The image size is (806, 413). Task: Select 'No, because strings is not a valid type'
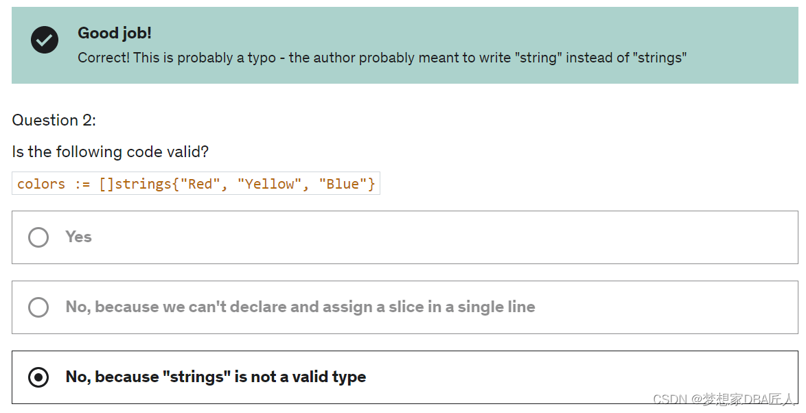[x=215, y=377]
